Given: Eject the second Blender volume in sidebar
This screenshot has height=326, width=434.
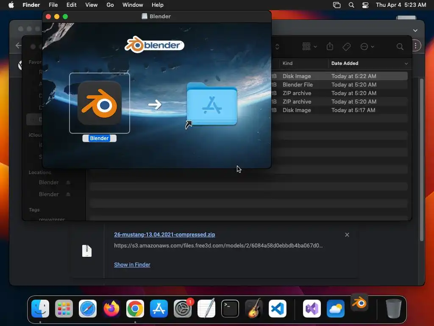Looking at the screenshot, I should tap(68, 194).
